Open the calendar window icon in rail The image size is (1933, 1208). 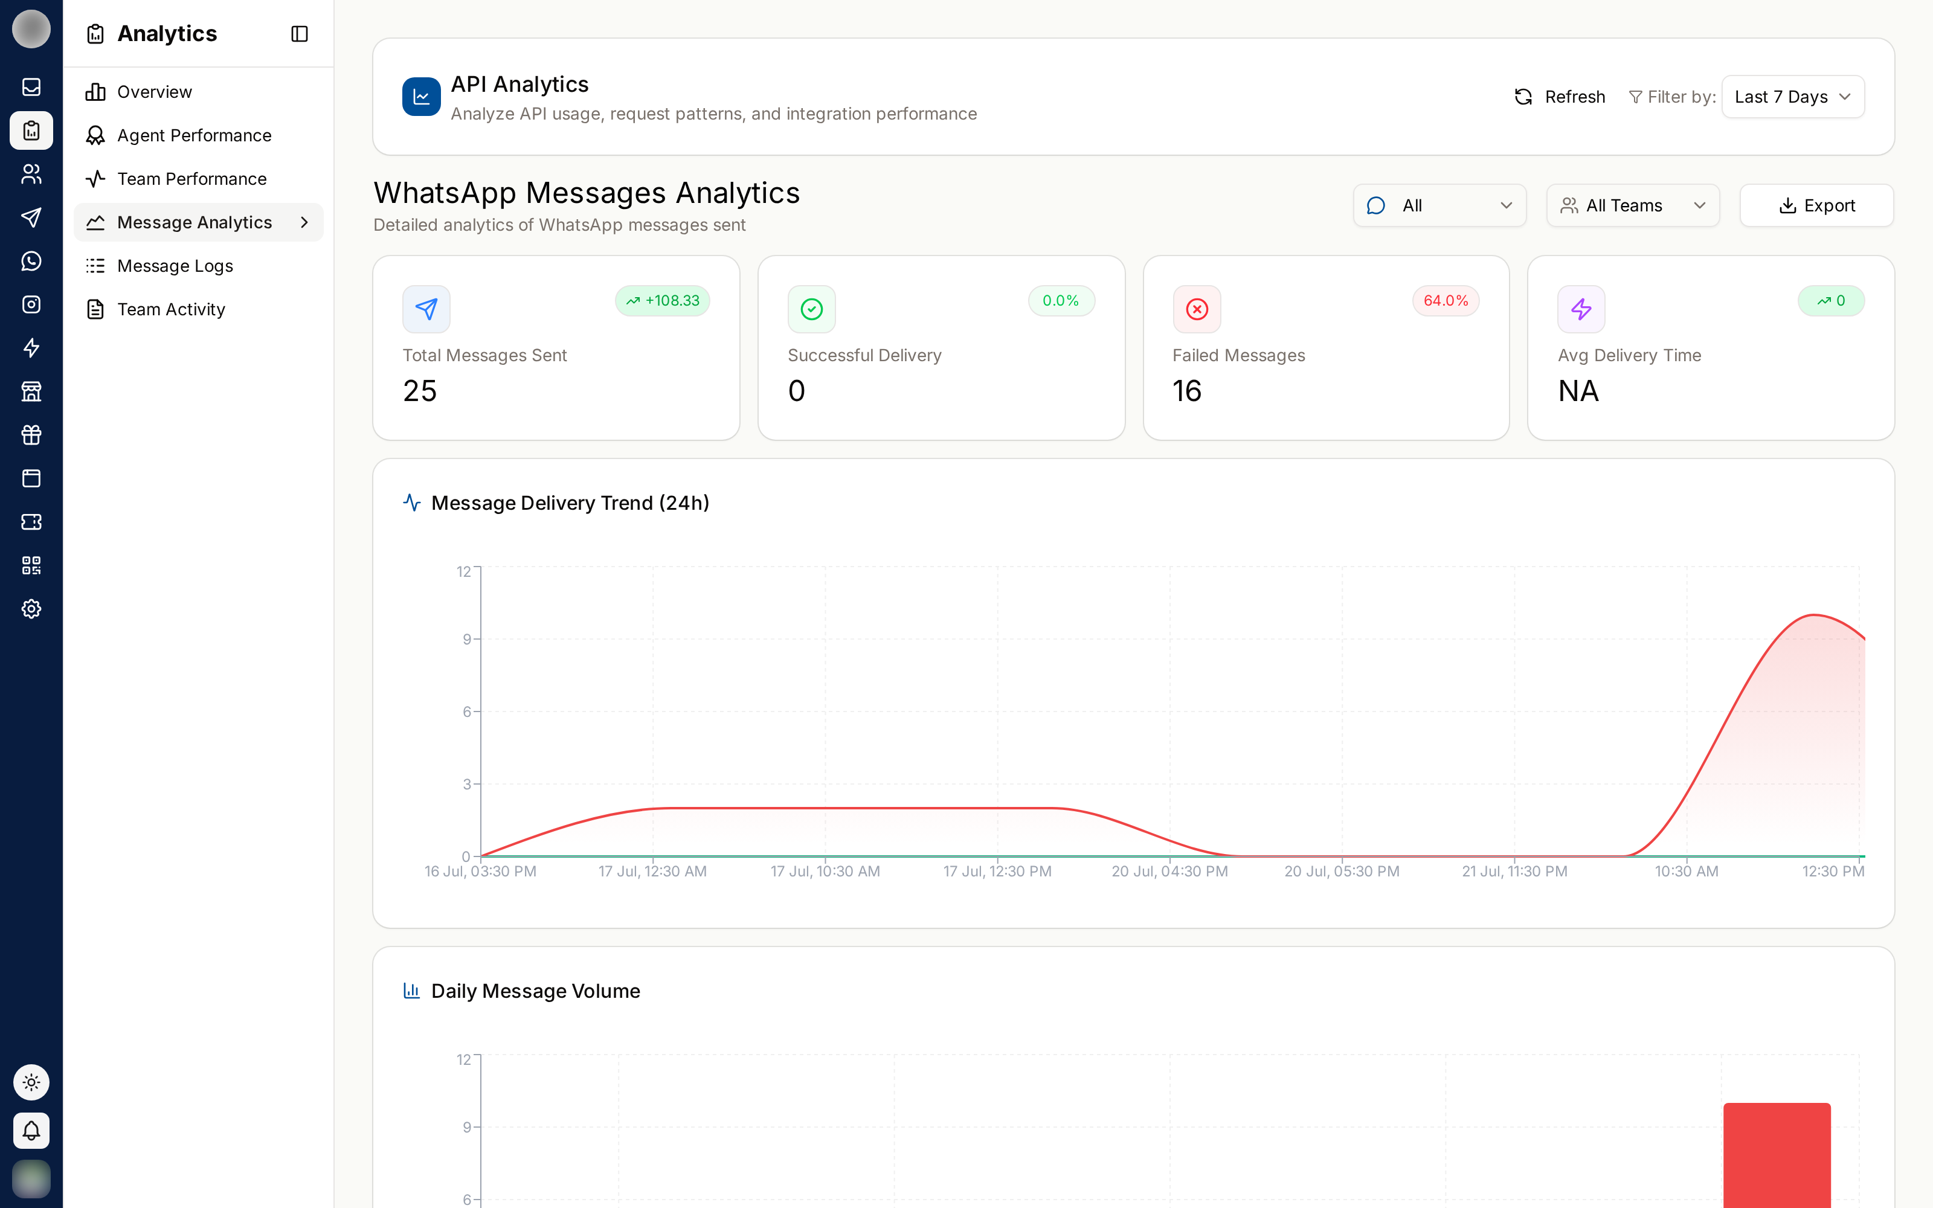[31, 478]
